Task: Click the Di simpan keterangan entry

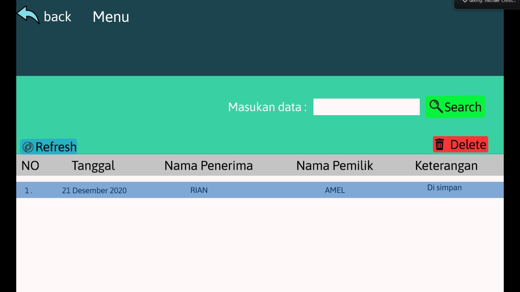Action: click(x=444, y=187)
